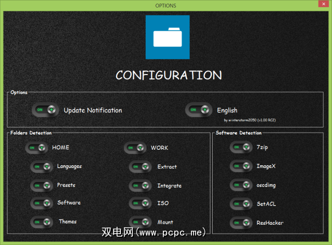Image resolution: width=332 pixels, height=245 pixels.
Task: Click the ImageX label
Action: pos(266,166)
